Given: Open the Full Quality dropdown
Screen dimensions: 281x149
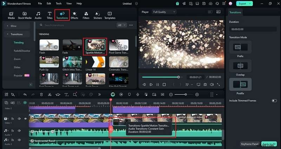Looking at the screenshot, I should pyautogui.click(x=164, y=12).
